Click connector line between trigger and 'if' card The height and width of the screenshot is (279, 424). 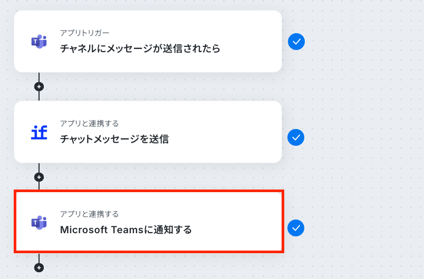coord(39,96)
